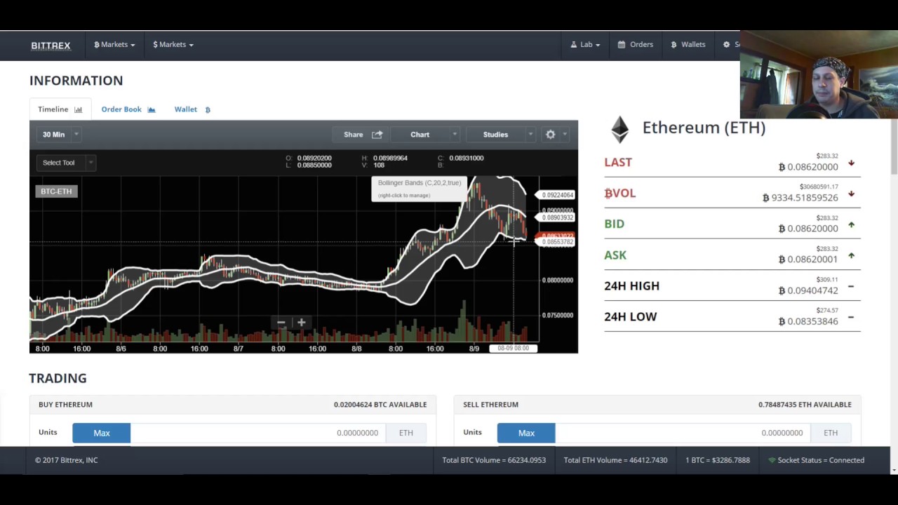The width and height of the screenshot is (898, 505).
Task: Focus the Sell Ethereum units field
Action: tap(683, 433)
